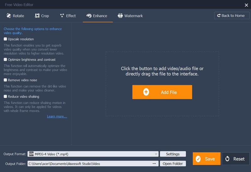Viewport: 251px width, 172px height.
Task: Toggle Reduce video shaking checkbox
Action: tap(5, 97)
